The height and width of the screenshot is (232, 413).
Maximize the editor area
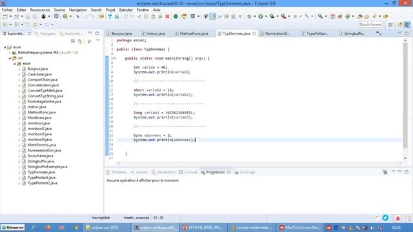[407, 33]
